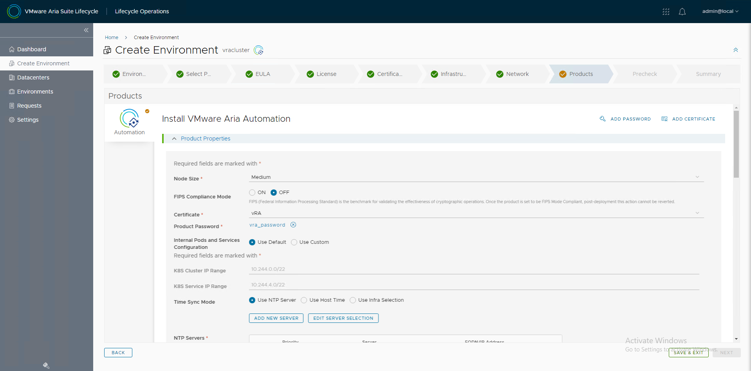Collapse the header with the double-up chevron icon

coord(736,50)
